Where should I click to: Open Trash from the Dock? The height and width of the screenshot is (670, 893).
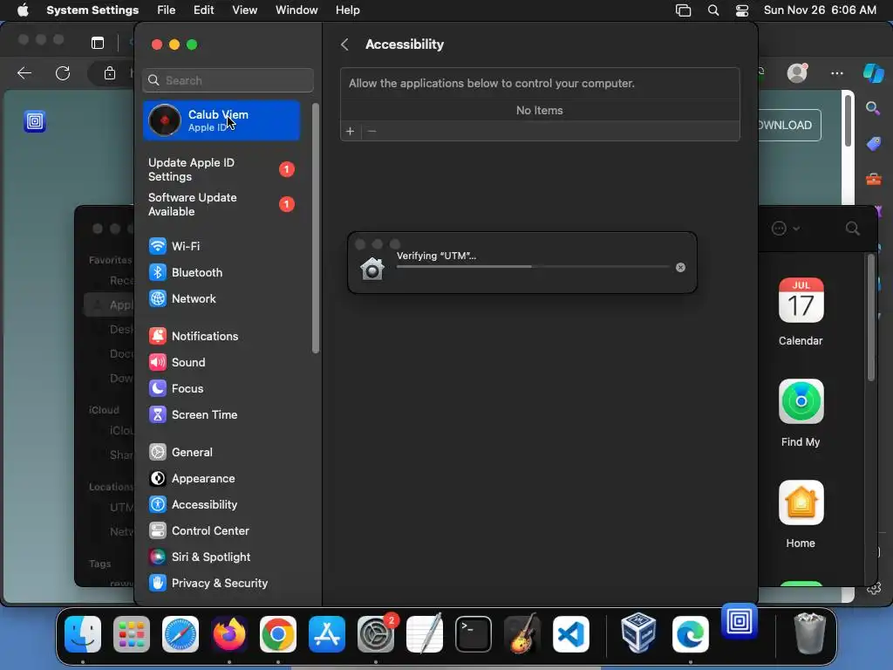(x=809, y=634)
